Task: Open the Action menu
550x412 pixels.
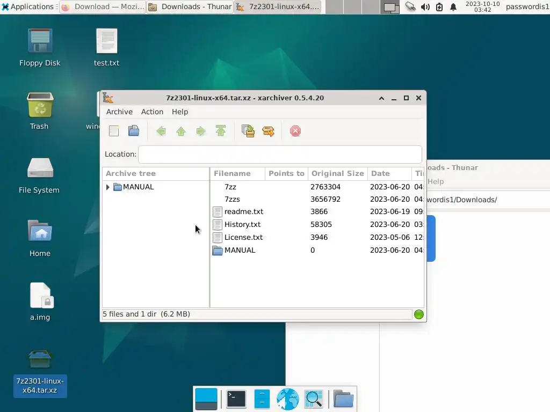Action: (152, 112)
